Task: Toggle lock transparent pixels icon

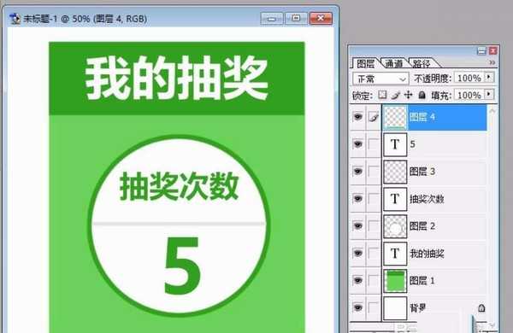Action: point(382,95)
